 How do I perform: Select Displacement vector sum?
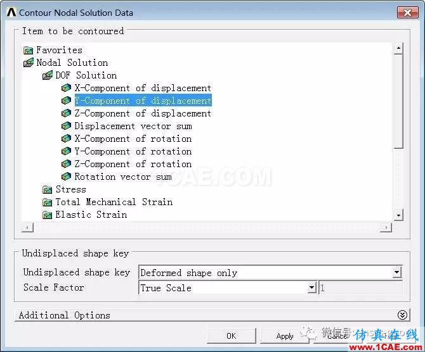(x=133, y=126)
